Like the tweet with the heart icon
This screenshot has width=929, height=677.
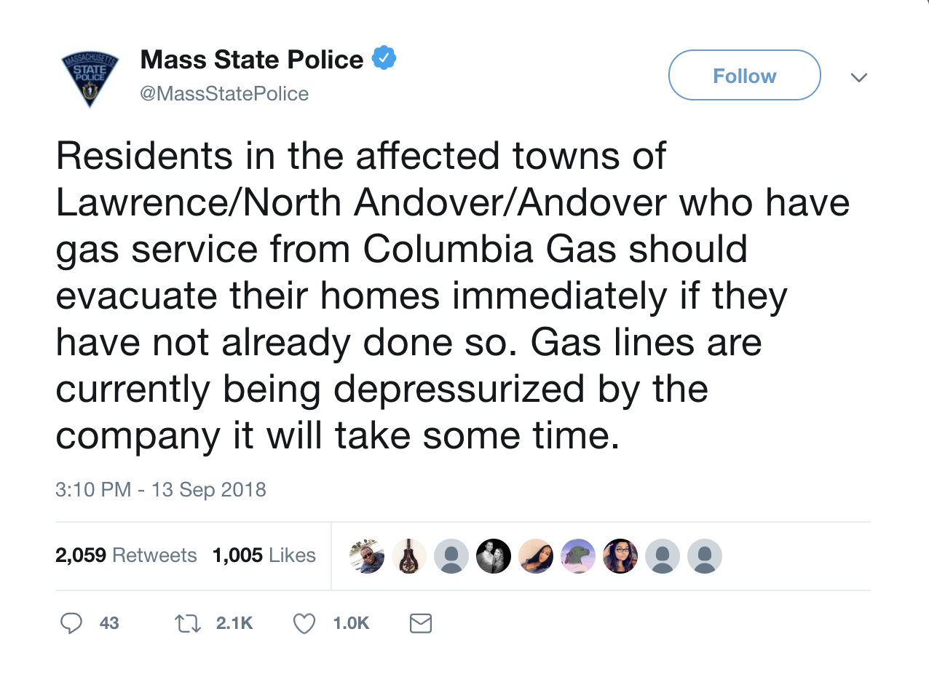coord(304,623)
